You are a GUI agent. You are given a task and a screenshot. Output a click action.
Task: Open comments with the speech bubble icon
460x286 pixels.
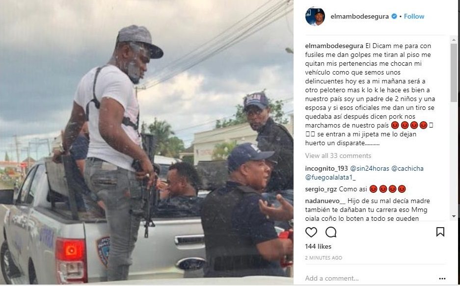tap(331, 232)
